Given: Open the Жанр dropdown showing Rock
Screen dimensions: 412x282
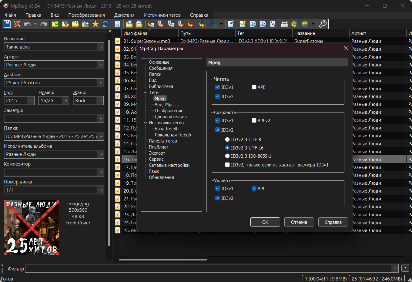Looking at the screenshot, I should [88, 100].
